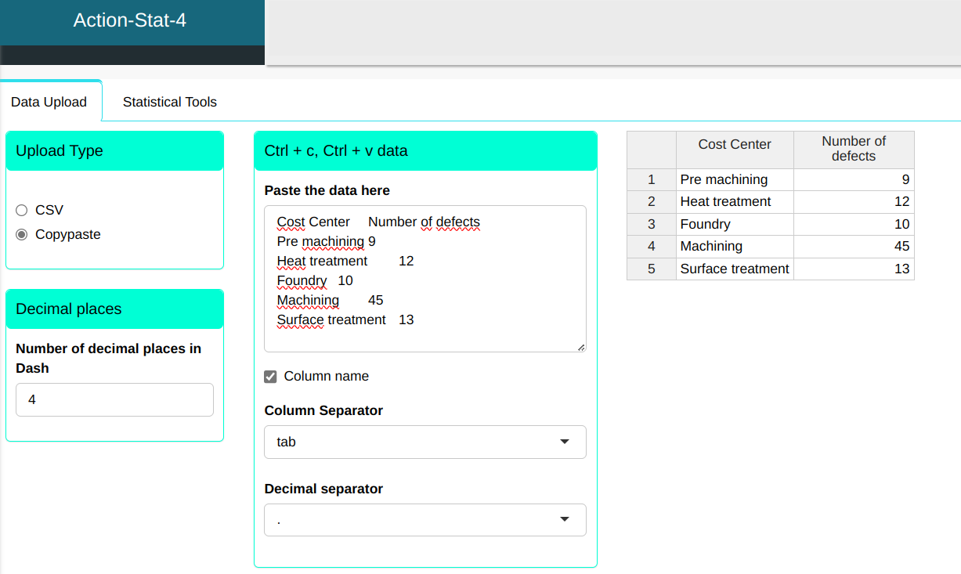The height and width of the screenshot is (574, 961).
Task: Grab the text area resize handle
Action: (581, 347)
